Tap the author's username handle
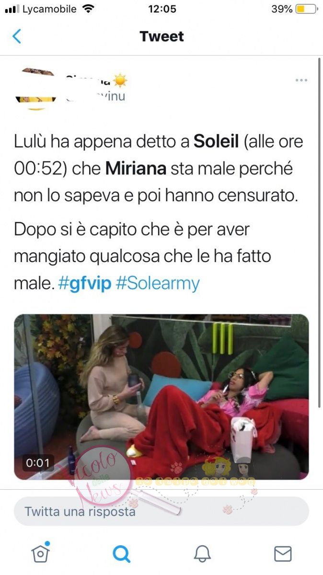The image size is (323, 575). [95, 96]
